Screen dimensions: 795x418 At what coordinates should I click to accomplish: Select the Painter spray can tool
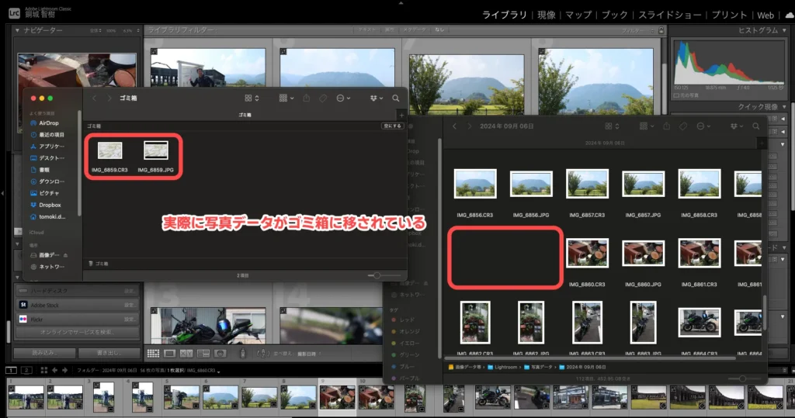click(x=243, y=354)
